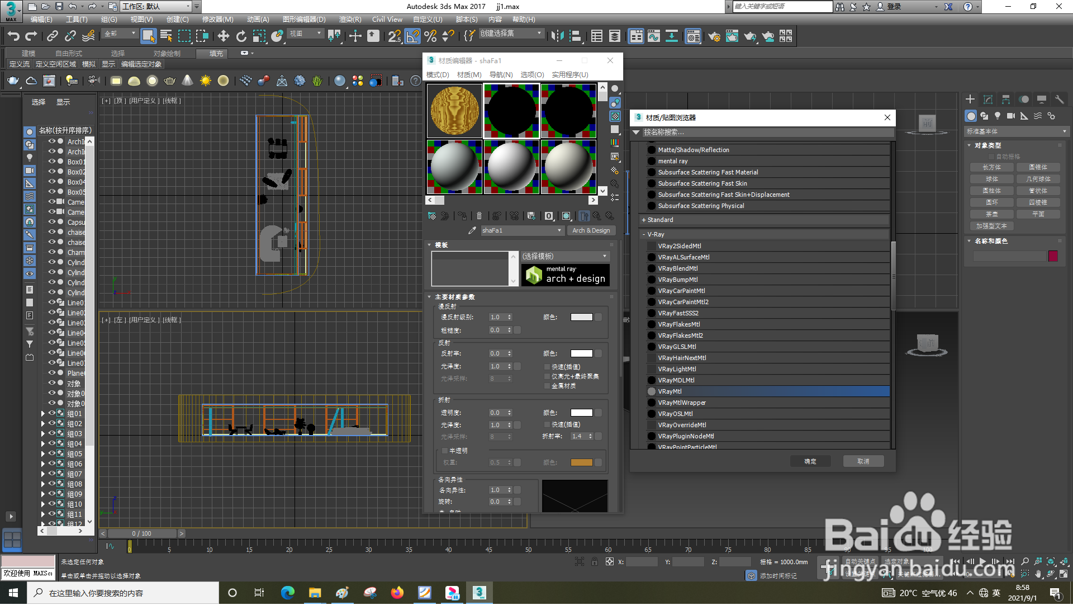
Task: Select VRayBlendMtl in material list
Action: pyautogui.click(x=677, y=268)
